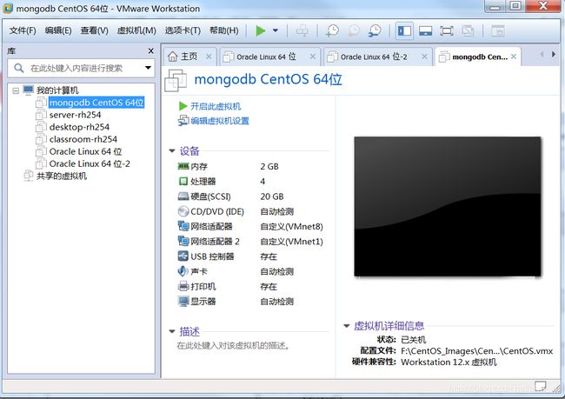
Task: Collapse the 描述 description section
Action: coord(172,331)
